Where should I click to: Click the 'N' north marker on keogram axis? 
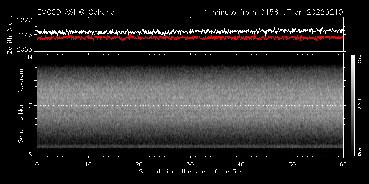30,57
